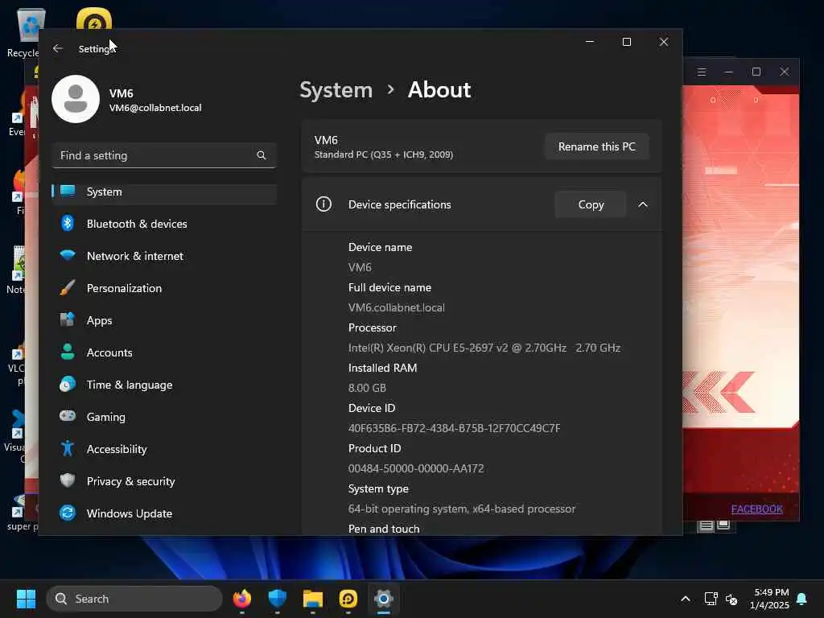The width and height of the screenshot is (824, 618).
Task: Open Gaming settings label
Action: coord(106,418)
